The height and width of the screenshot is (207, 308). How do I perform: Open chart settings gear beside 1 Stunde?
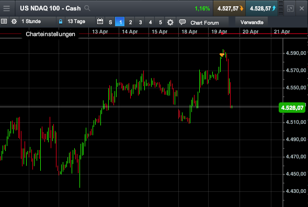pos(14,21)
